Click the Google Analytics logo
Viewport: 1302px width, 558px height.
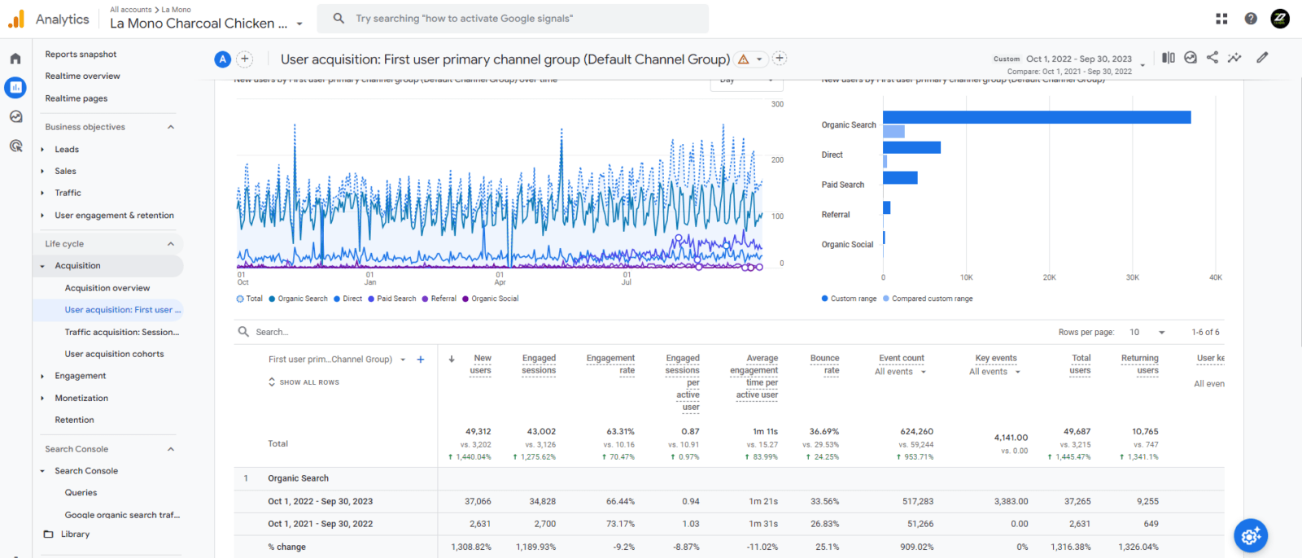[x=16, y=19]
